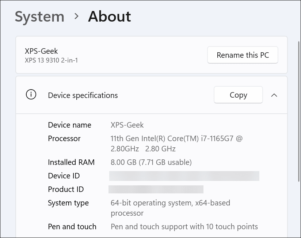
Task: Click the 'Pen and touch' row label
Action: [72, 226]
